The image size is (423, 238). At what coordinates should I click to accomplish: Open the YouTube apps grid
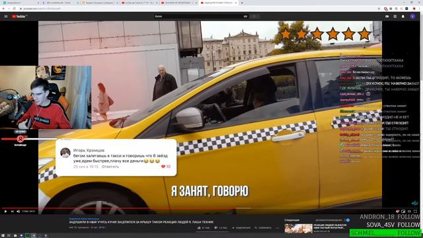point(395,17)
